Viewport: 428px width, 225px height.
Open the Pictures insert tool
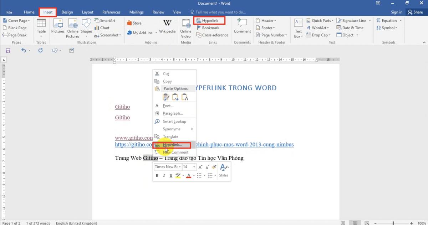click(x=57, y=27)
